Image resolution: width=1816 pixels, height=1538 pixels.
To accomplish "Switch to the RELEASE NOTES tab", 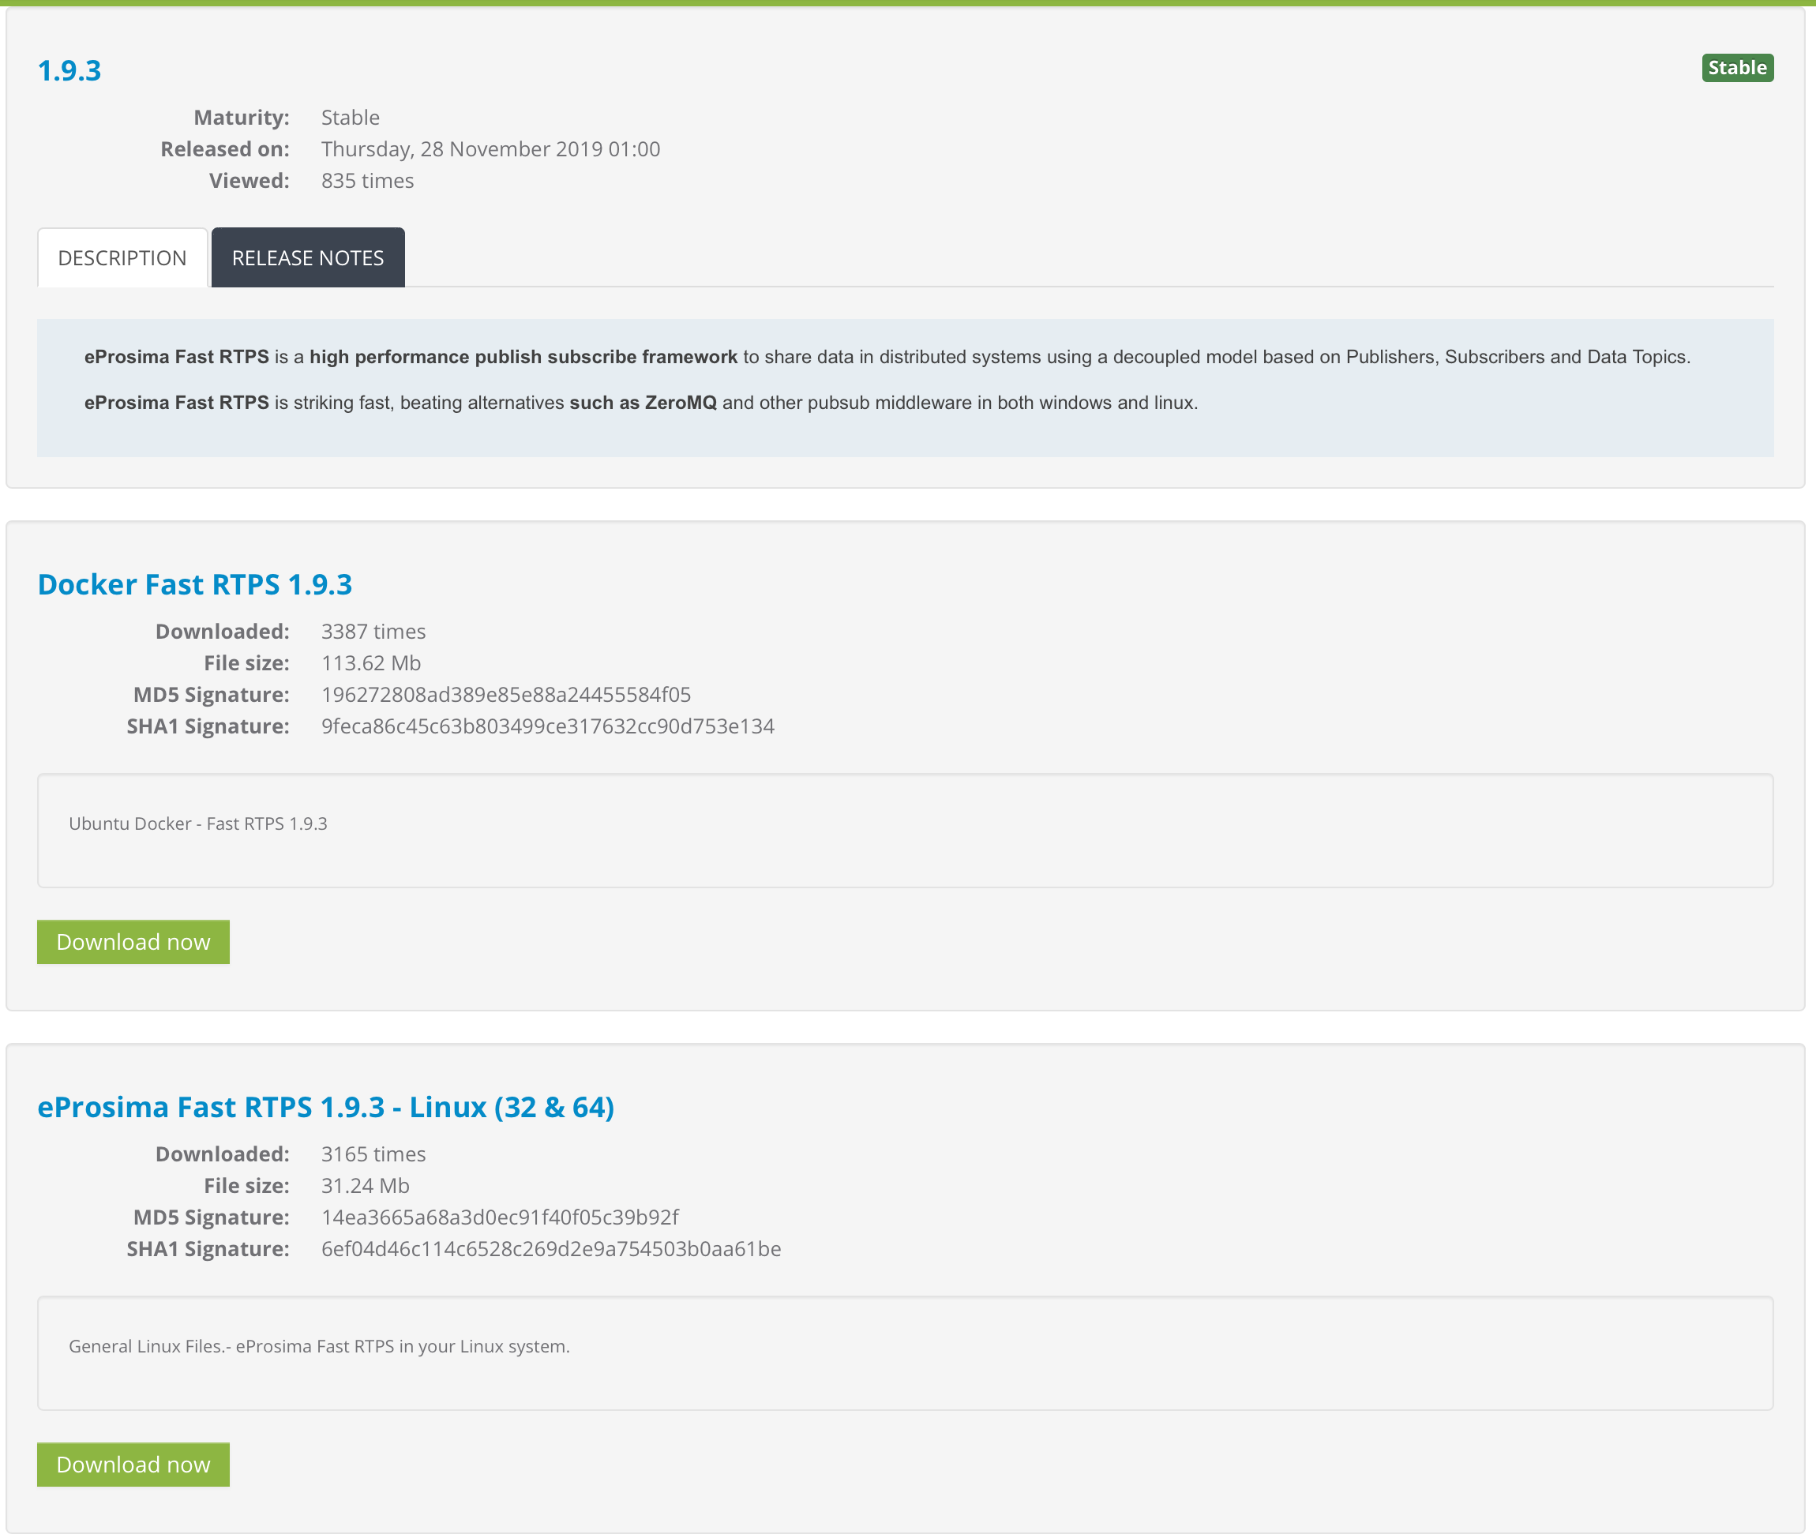I will point(308,258).
